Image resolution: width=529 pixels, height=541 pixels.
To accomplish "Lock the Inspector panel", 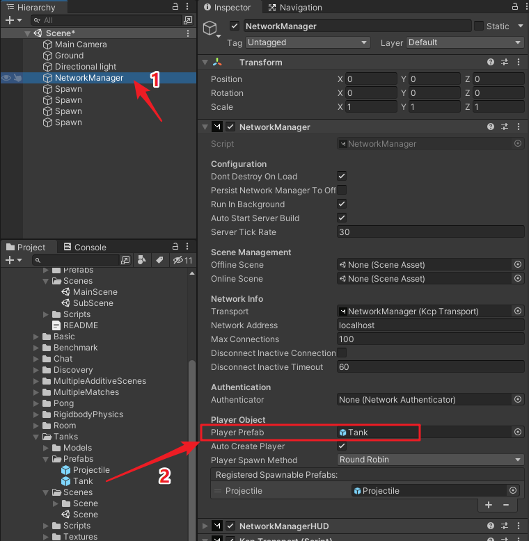I will [515, 6].
